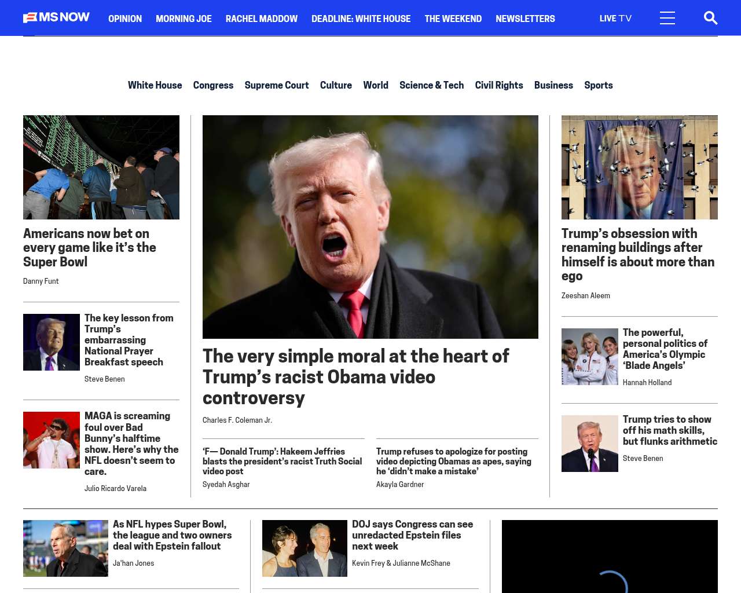The width and height of the screenshot is (741, 593).
Task: Open The Weekend show page
Action: (x=453, y=19)
